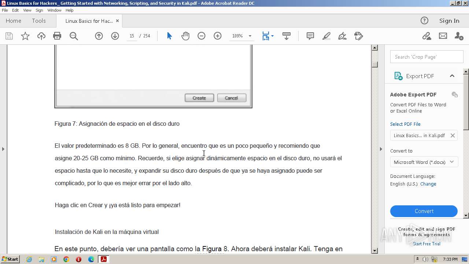This screenshot has height=264, width=469.
Task: Click the Convert button
Action: point(424,211)
